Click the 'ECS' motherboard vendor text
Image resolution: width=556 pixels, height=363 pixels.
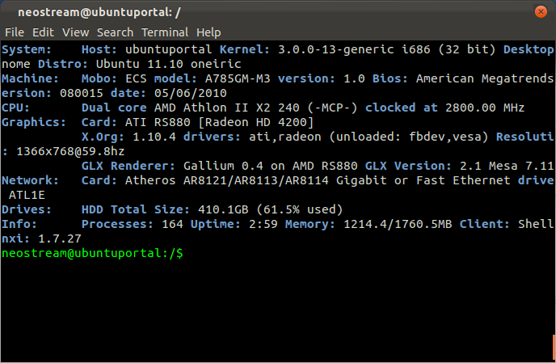pyautogui.click(x=136, y=78)
